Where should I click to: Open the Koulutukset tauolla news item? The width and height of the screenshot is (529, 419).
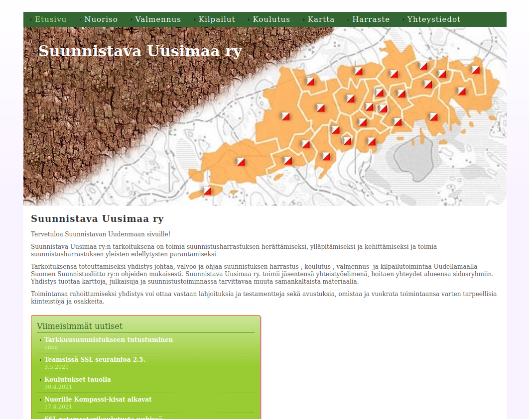pos(78,379)
